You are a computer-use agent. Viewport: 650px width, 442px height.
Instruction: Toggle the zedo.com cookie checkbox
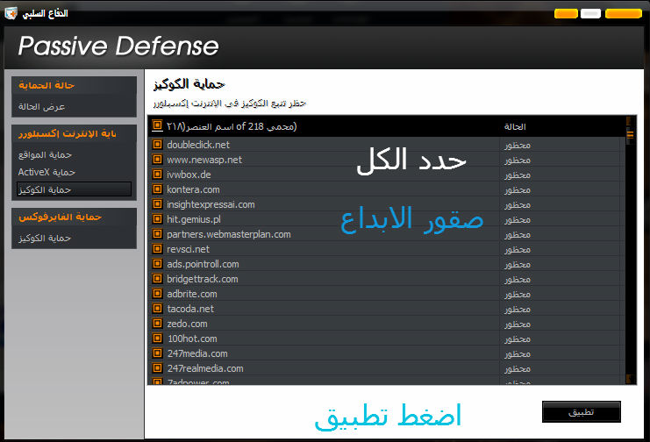[158, 324]
